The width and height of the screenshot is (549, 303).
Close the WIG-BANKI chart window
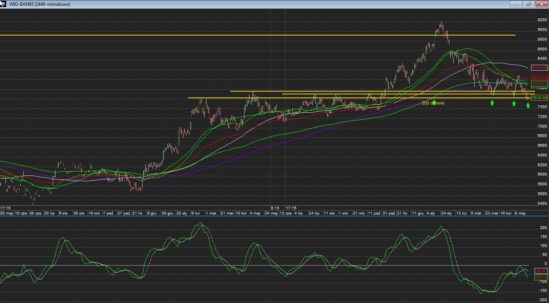click(x=541, y=4)
